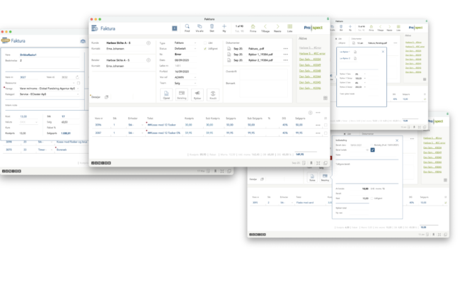Click the Find magnifier icon in toolbar
This screenshot has width=460, height=307.
point(187,27)
